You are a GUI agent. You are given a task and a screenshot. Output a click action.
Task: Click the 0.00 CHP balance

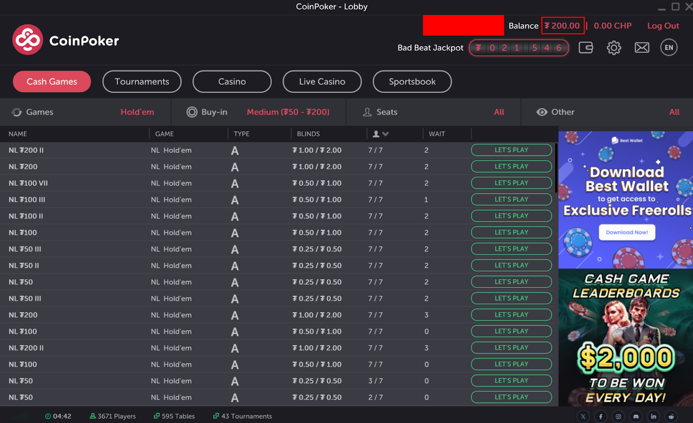click(x=612, y=26)
